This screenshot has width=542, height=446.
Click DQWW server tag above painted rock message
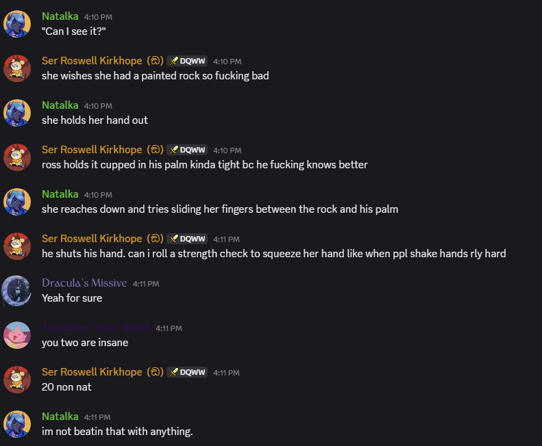(x=187, y=61)
